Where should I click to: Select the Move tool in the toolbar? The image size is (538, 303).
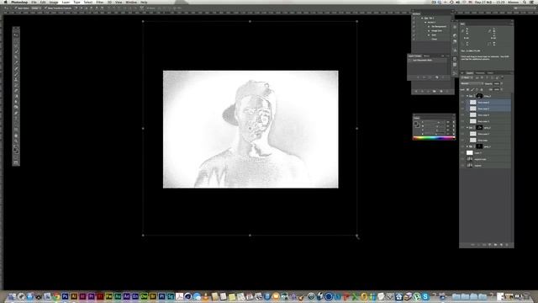coord(16,35)
